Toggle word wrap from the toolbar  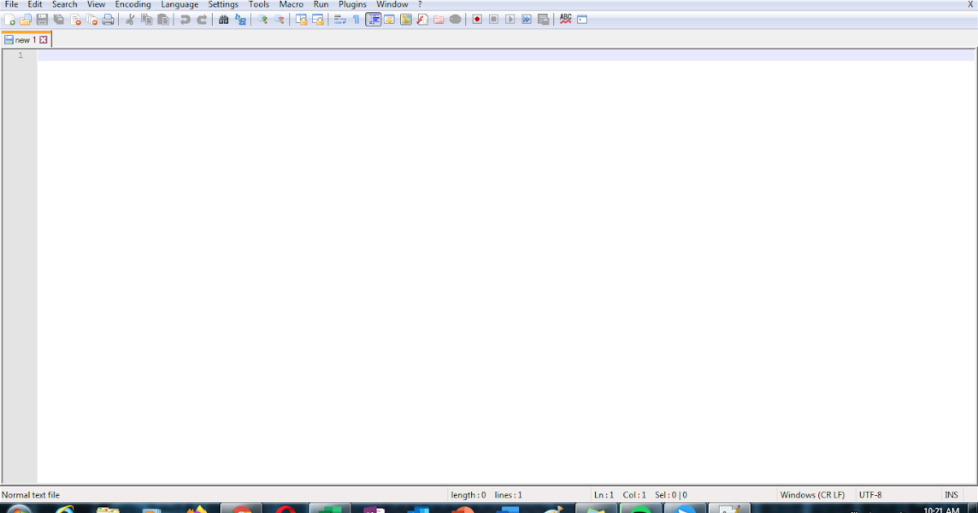pyautogui.click(x=337, y=19)
